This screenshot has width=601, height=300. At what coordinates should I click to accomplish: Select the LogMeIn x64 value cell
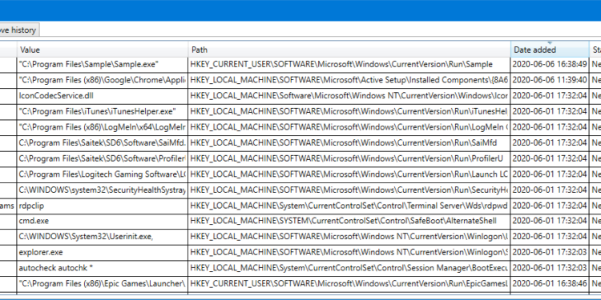[103, 127]
